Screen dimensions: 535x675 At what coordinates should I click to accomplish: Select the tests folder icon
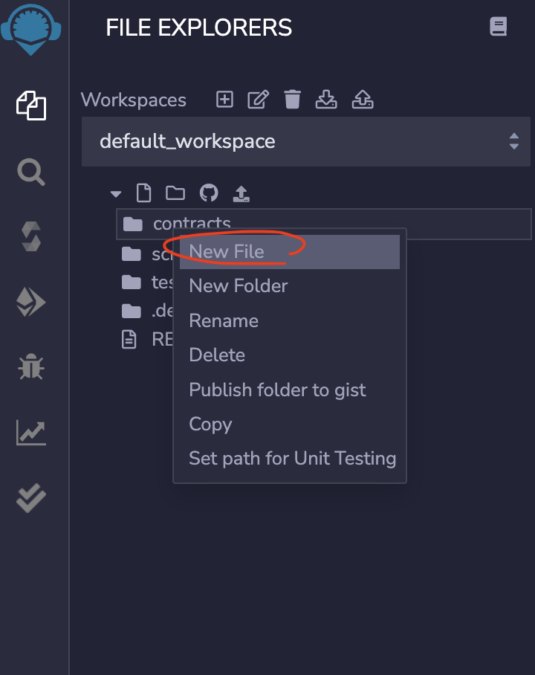tap(132, 282)
